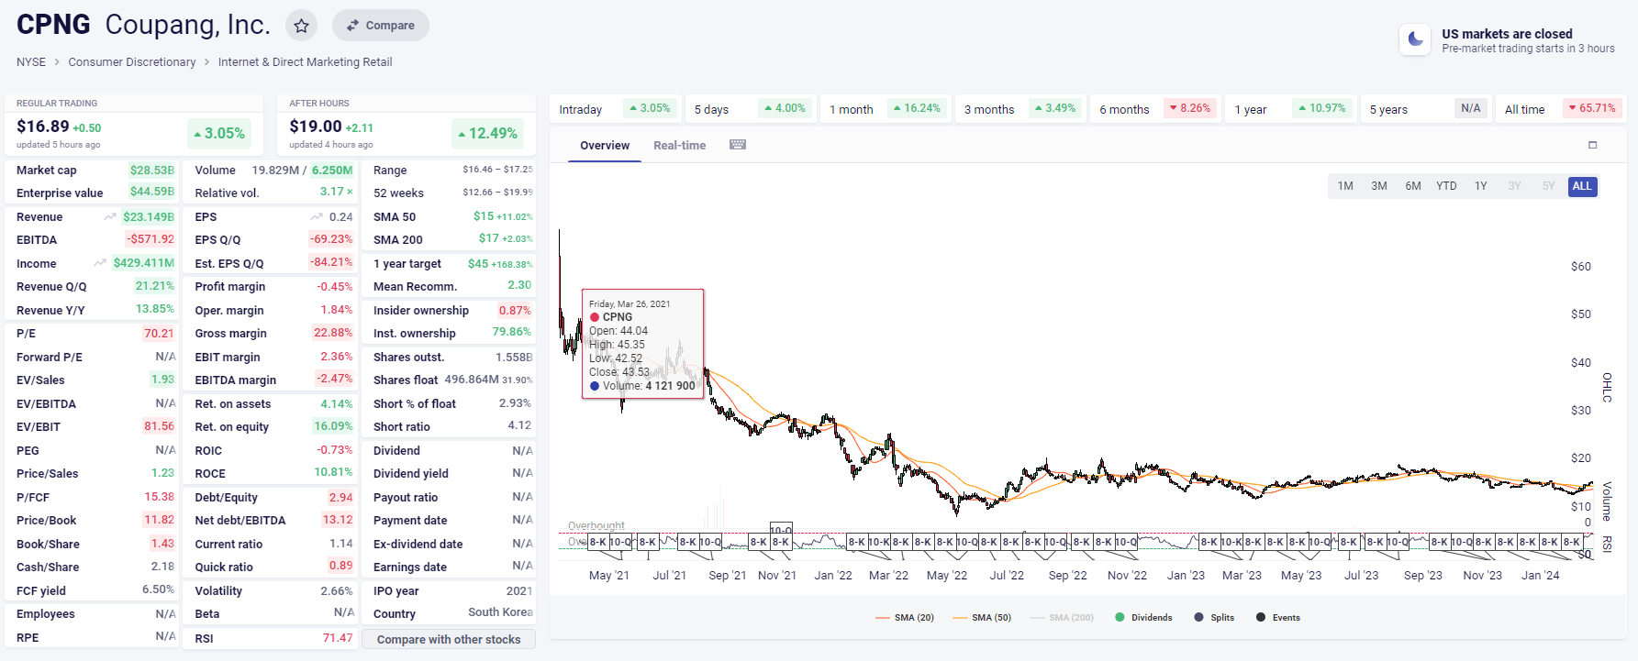The image size is (1638, 661).
Task: Click the P/E value 70.21
Action: [159, 334]
